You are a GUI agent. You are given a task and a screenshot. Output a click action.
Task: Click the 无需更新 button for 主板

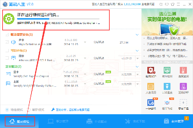click(126, 84)
